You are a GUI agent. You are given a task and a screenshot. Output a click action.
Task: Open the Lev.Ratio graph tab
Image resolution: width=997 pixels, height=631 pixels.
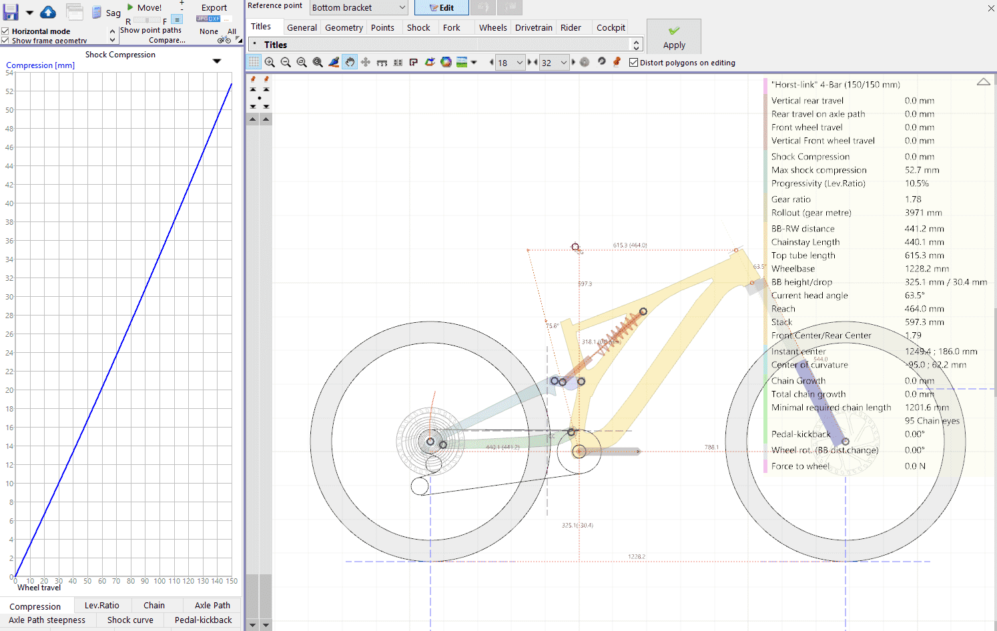(x=101, y=605)
